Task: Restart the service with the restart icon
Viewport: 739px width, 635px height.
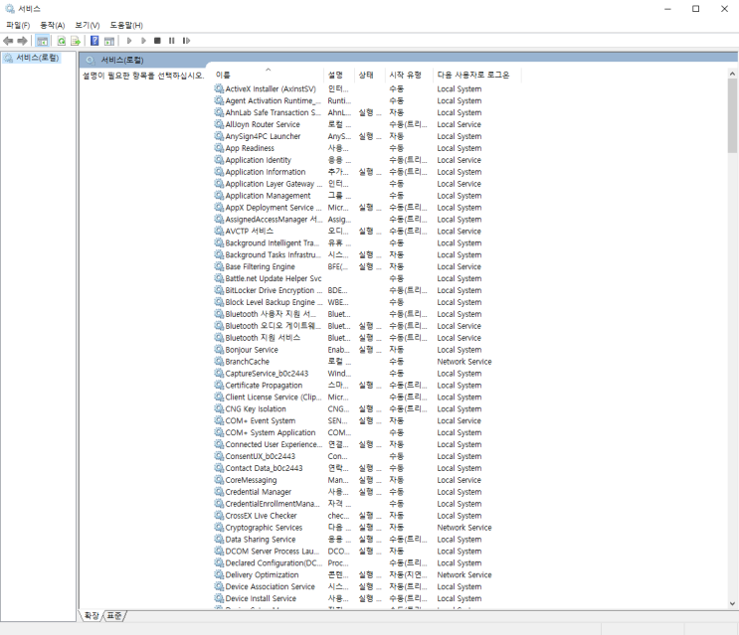Action: point(187,41)
